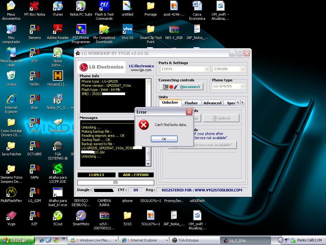The height and width of the screenshot is (245, 326).
Task: Open Chrome from Quick Launch
Action: click(x=56, y=241)
